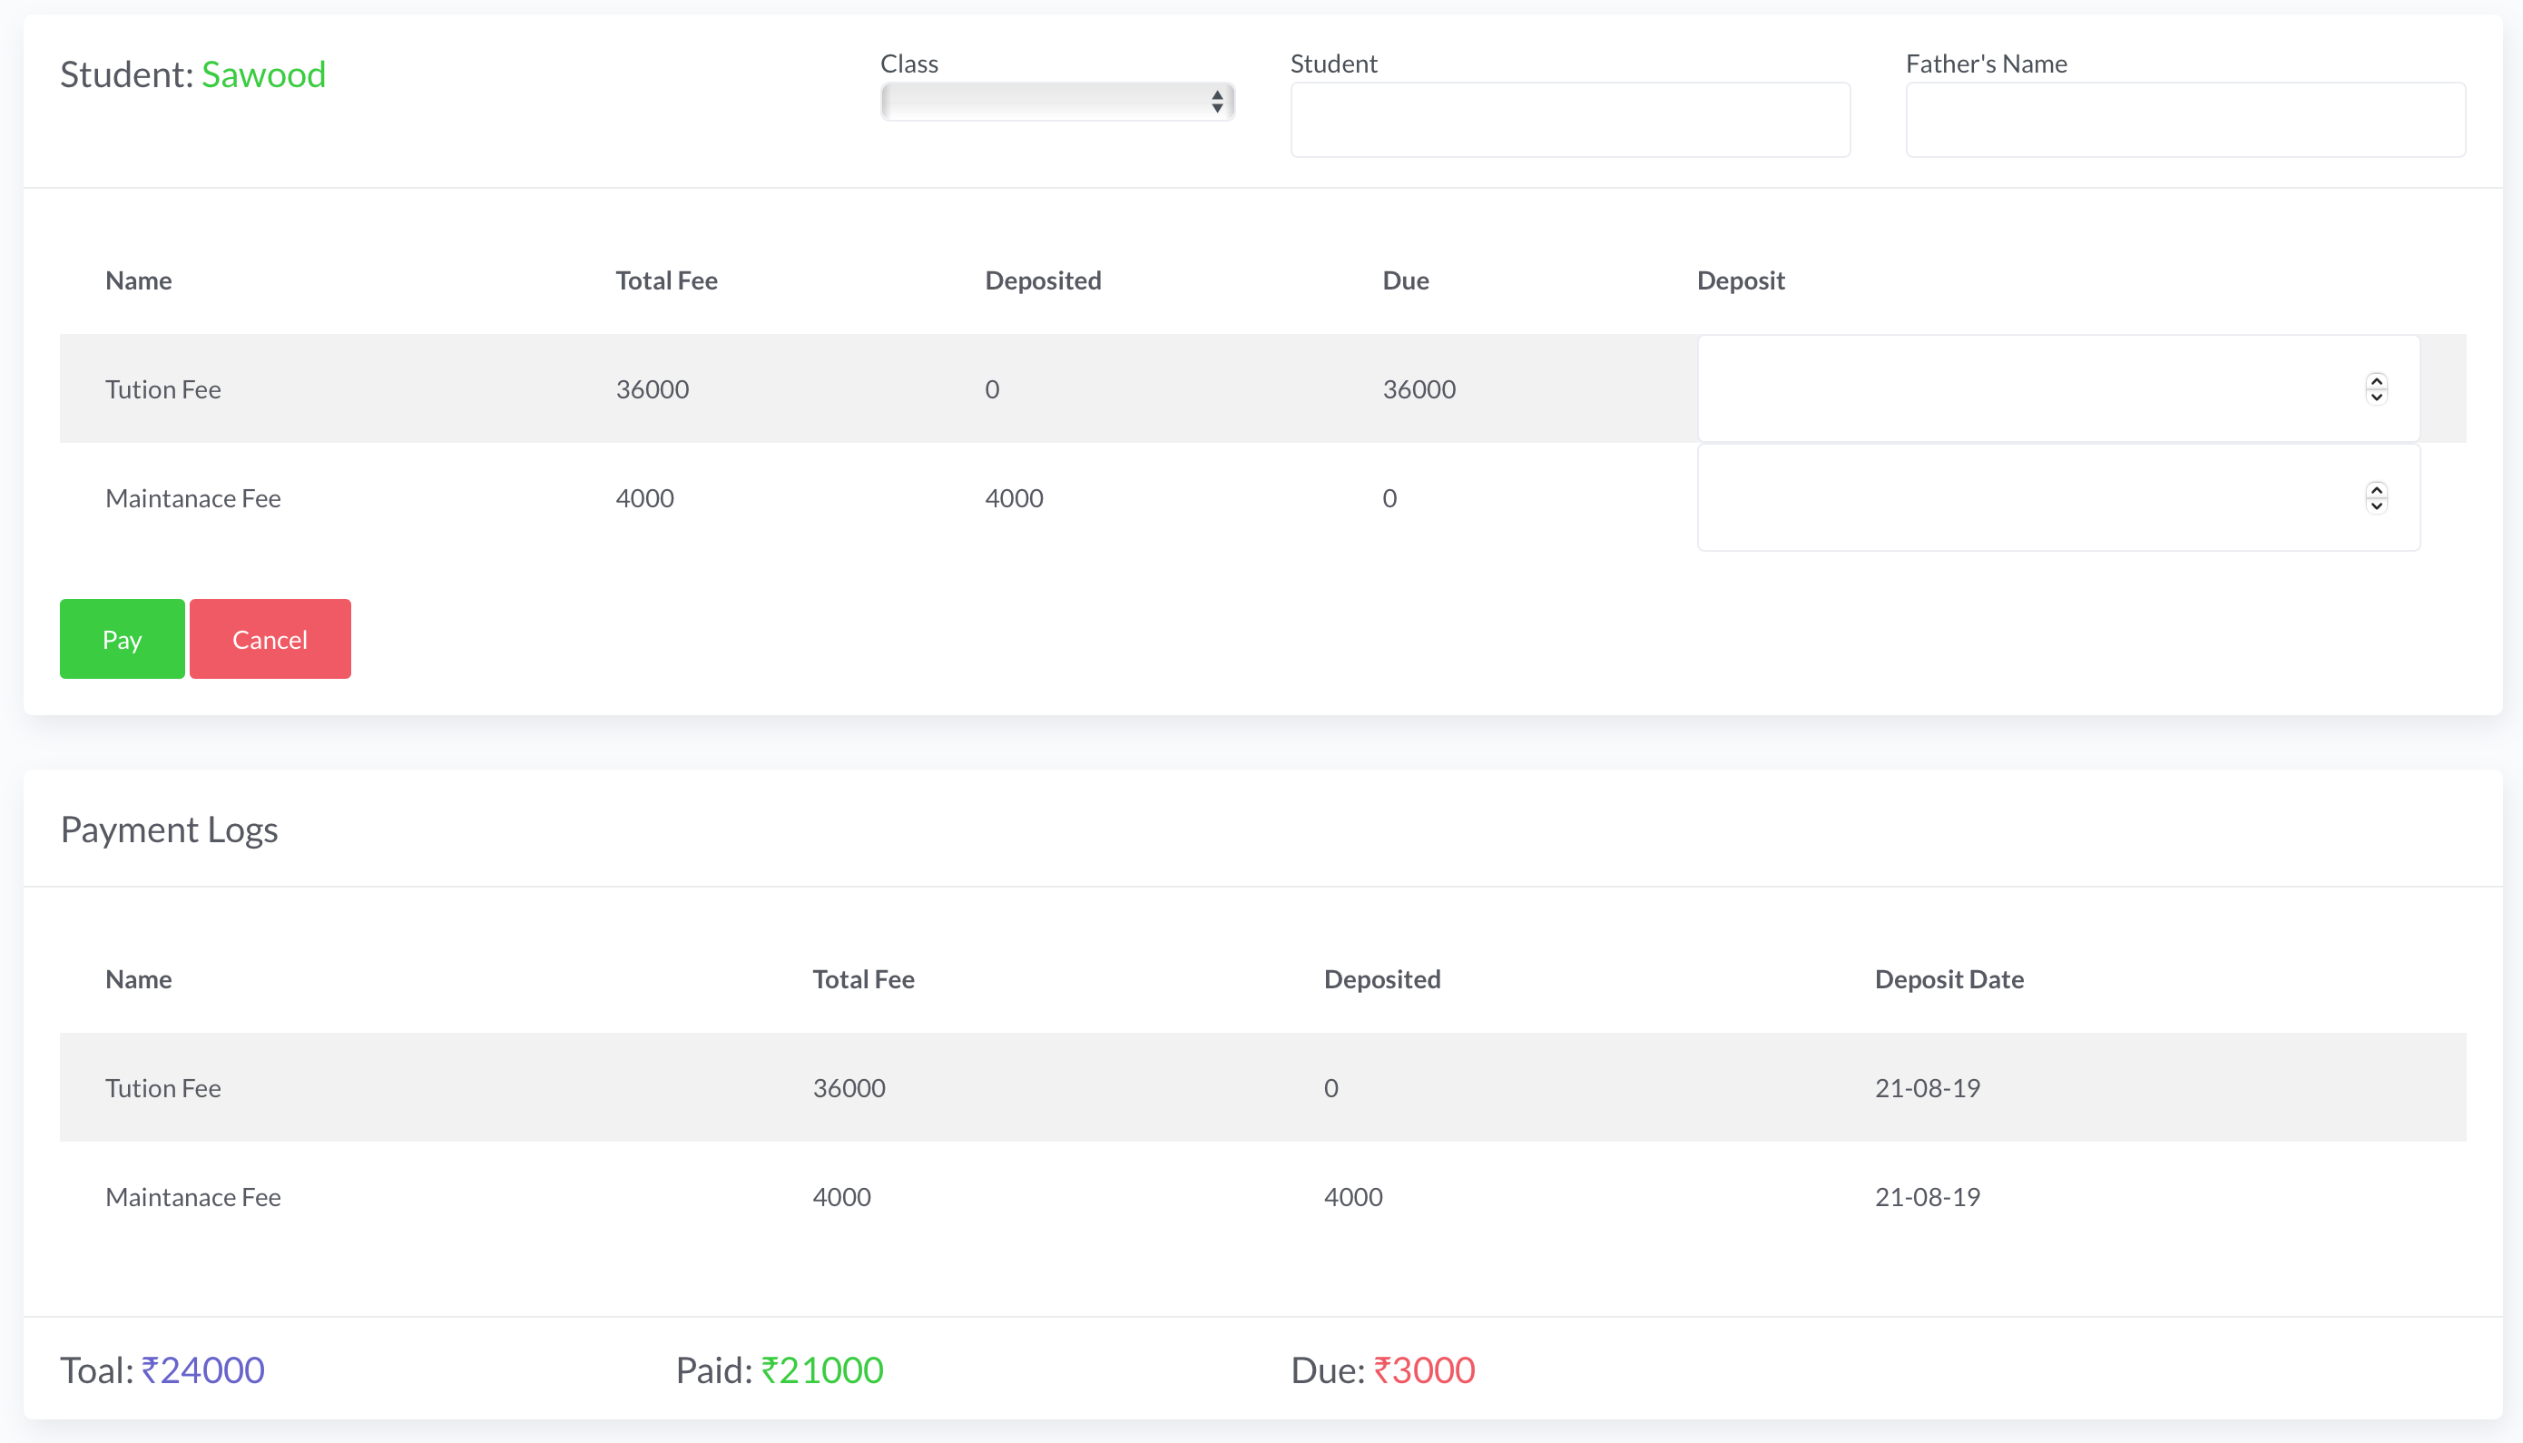The width and height of the screenshot is (2523, 1443).
Task: Click the Due ₹3000 amount
Action: [x=1423, y=1369]
